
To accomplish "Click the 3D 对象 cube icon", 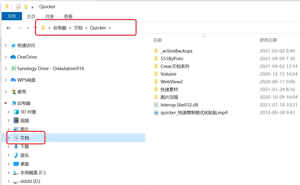I will point(16,112).
